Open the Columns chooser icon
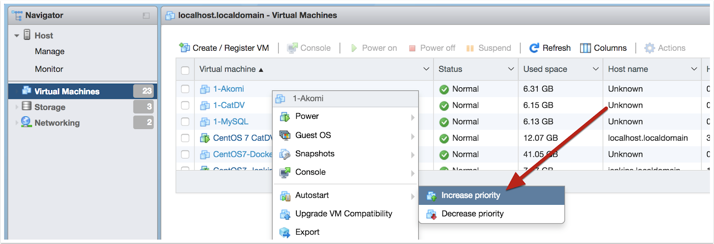The height and width of the screenshot is (244, 714). pyautogui.click(x=585, y=48)
